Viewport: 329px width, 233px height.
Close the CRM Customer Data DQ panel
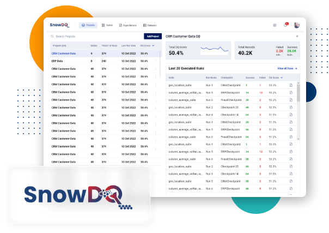297,36
